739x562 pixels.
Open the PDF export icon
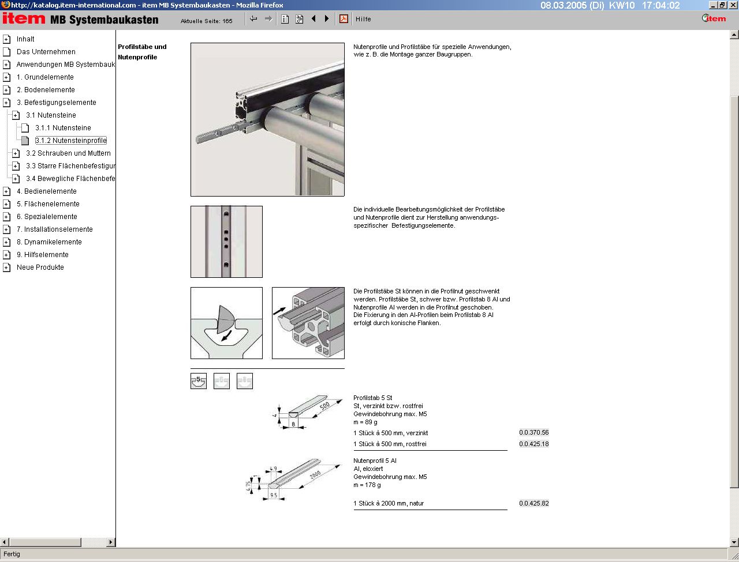coord(344,19)
